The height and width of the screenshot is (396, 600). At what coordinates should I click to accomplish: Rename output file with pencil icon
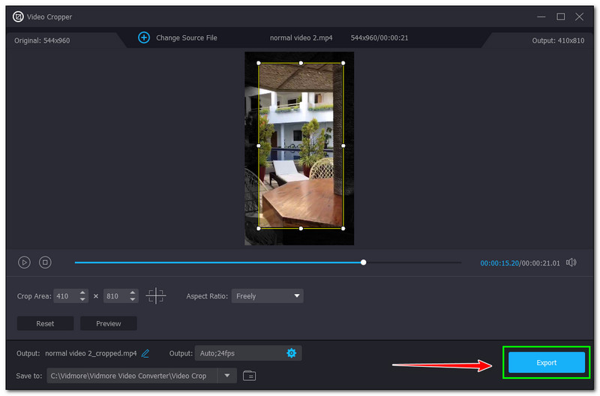point(145,353)
